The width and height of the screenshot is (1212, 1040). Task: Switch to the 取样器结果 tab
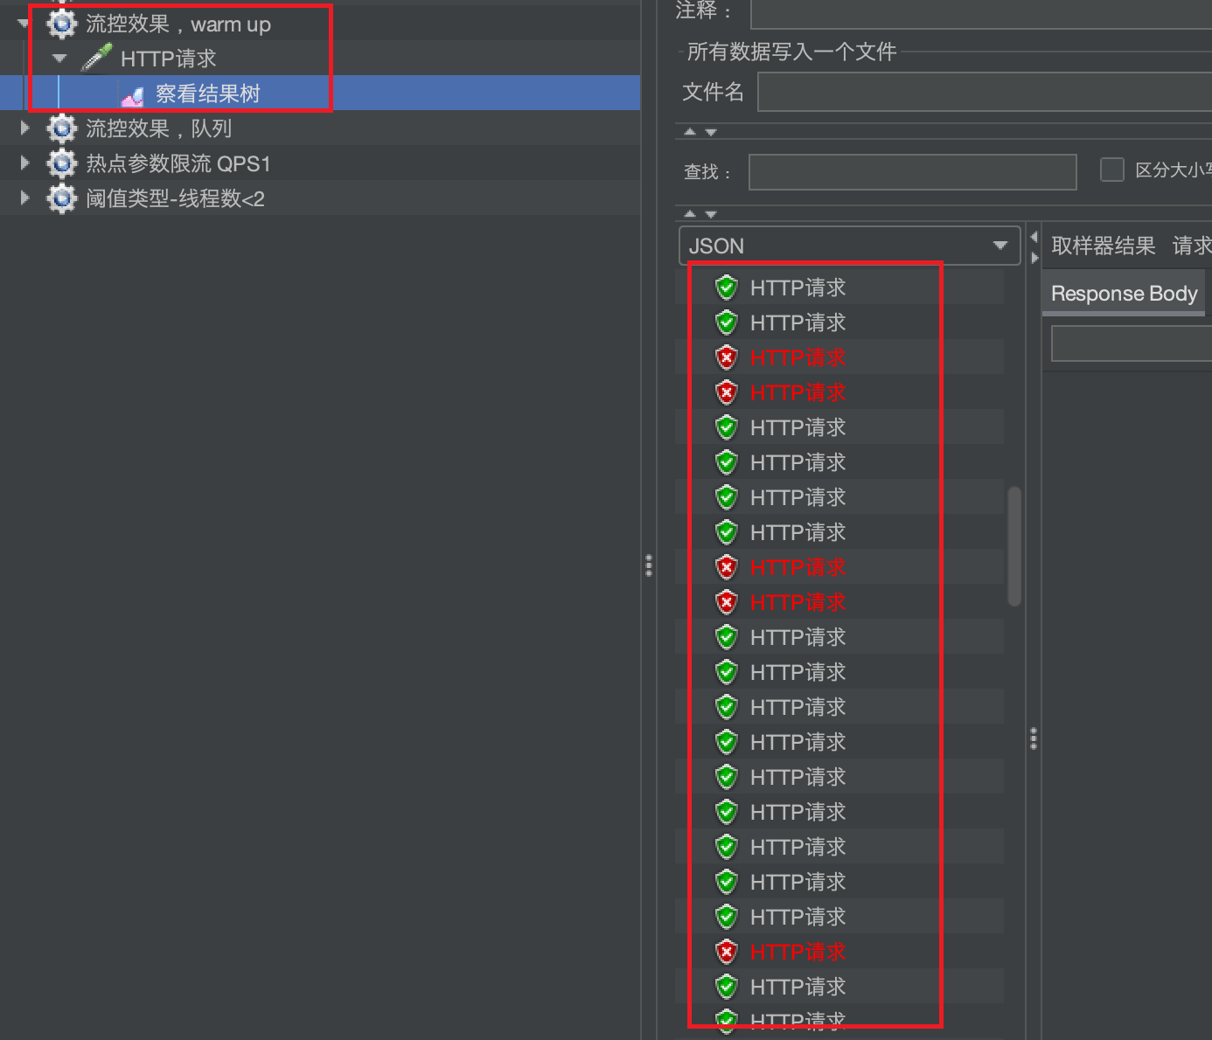1103,246
